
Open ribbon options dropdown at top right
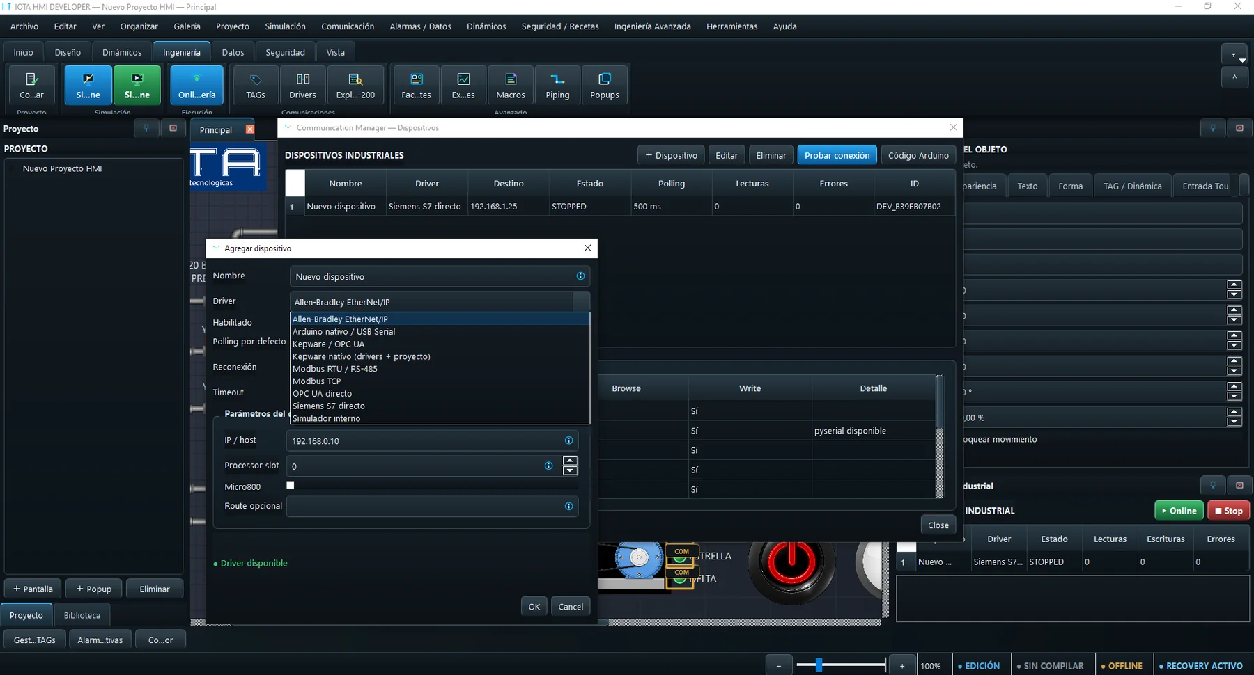(1234, 54)
